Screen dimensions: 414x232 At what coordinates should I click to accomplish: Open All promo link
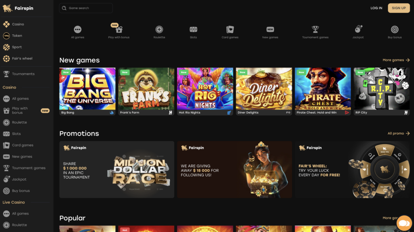tap(398, 133)
